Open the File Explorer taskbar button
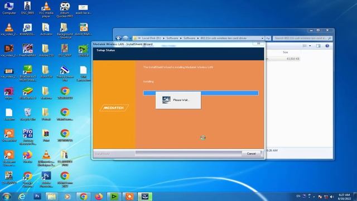Screen dimensions: 357x201 [x=52, y=197]
